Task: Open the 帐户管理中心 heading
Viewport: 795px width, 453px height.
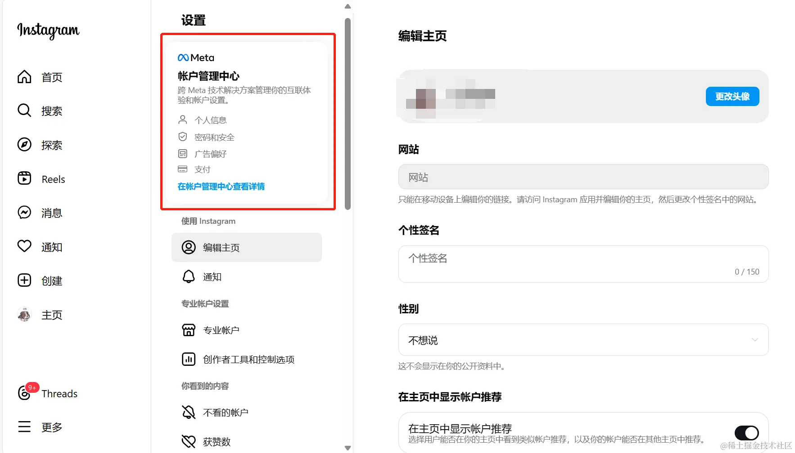Action: click(208, 76)
